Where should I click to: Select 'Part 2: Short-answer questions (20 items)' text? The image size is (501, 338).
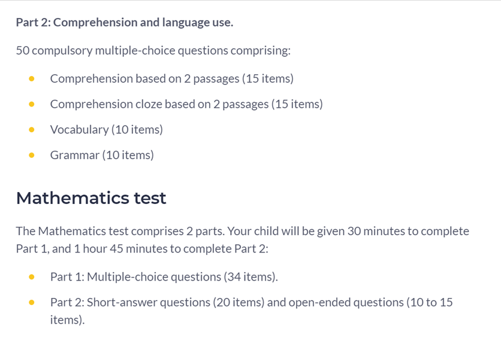coord(157,302)
